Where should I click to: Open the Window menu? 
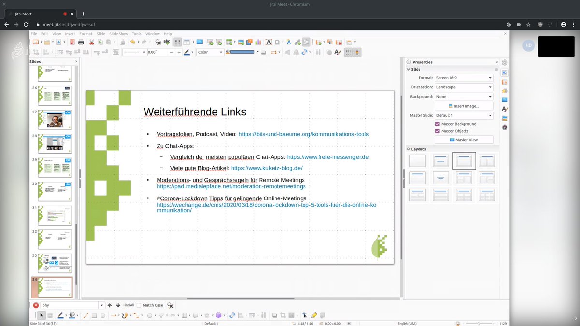pos(153,34)
